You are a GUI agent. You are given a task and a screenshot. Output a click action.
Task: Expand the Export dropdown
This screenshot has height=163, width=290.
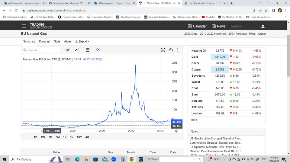pos(82,41)
